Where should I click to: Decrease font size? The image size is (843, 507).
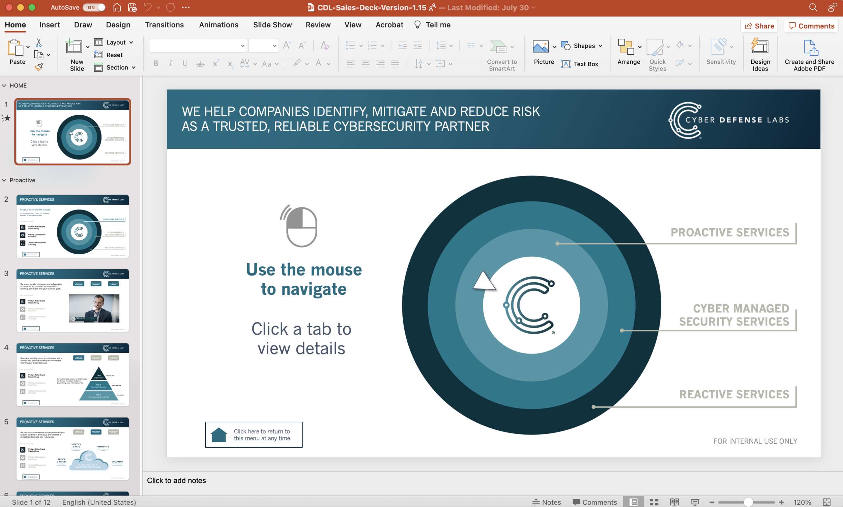[302, 46]
